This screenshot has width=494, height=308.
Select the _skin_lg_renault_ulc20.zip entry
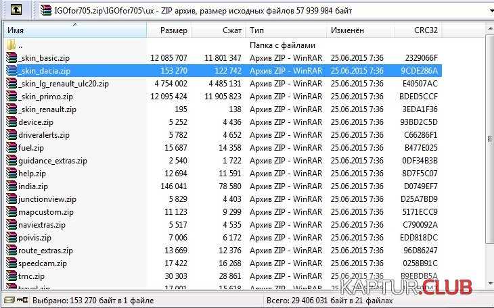[x=64, y=84]
